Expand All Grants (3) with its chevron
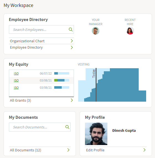 (72, 100)
